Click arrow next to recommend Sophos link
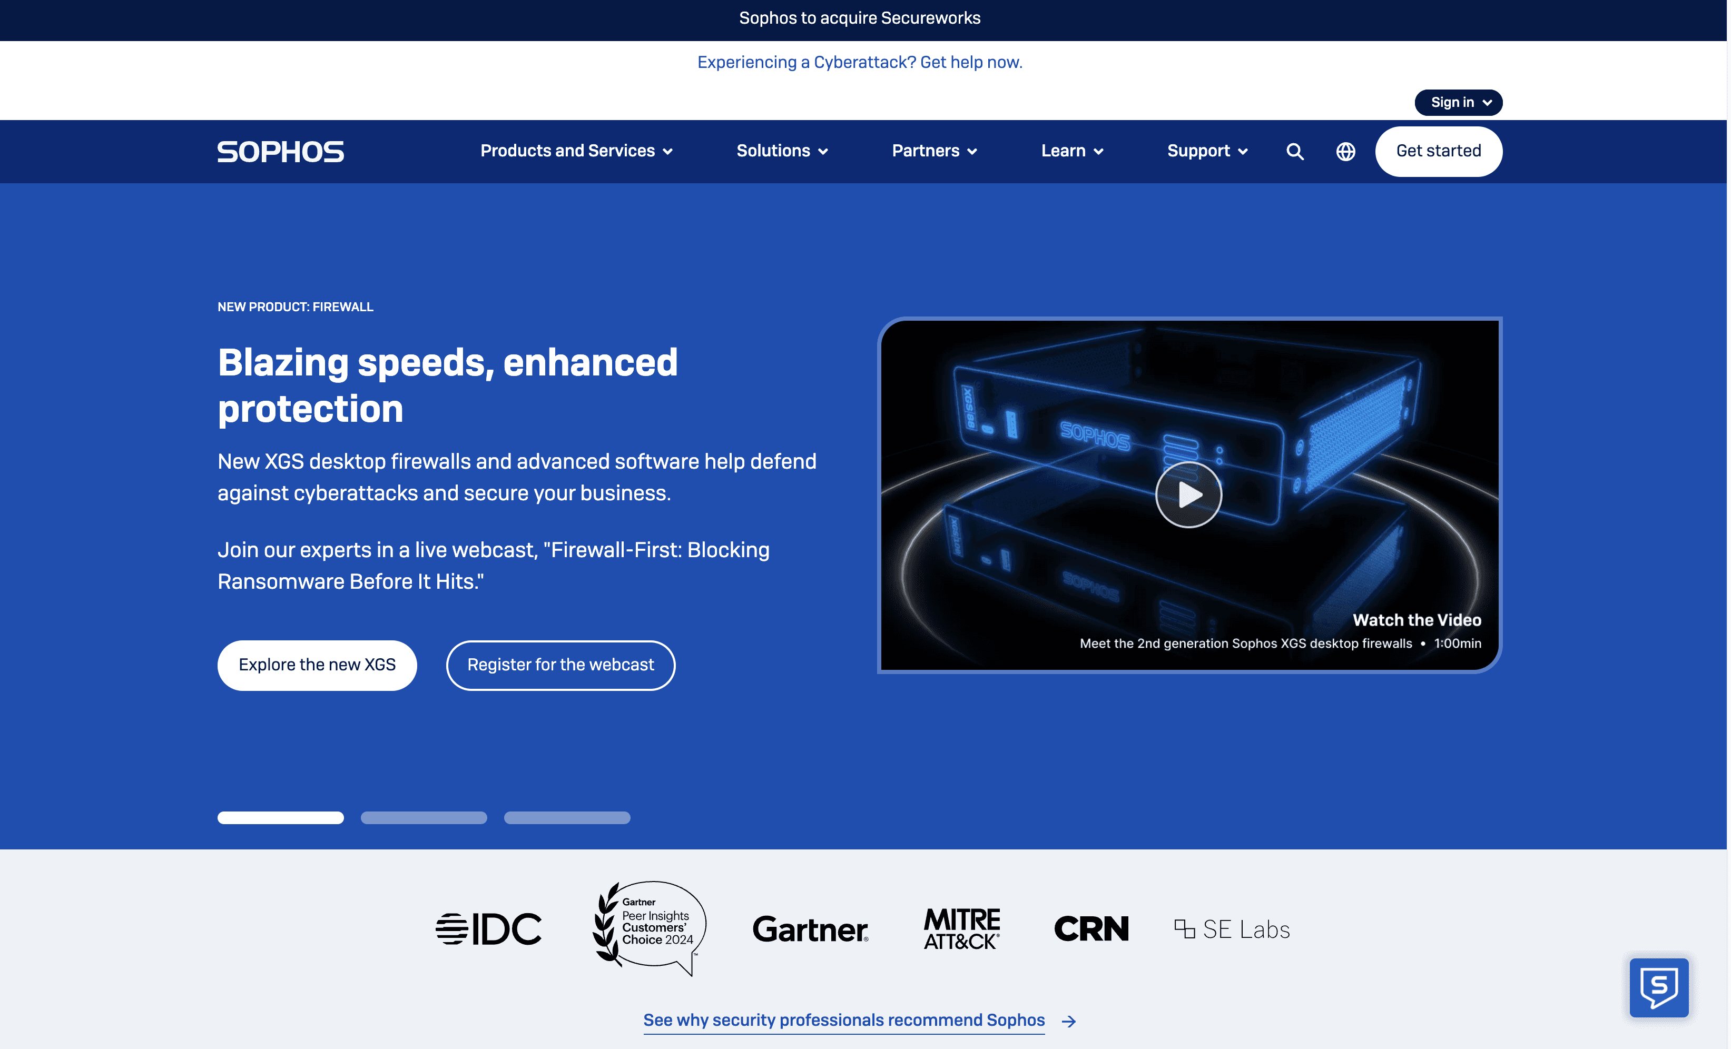Image resolution: width=1731 pixels, height=1049 pixels. click(x=1068, y=1021)
